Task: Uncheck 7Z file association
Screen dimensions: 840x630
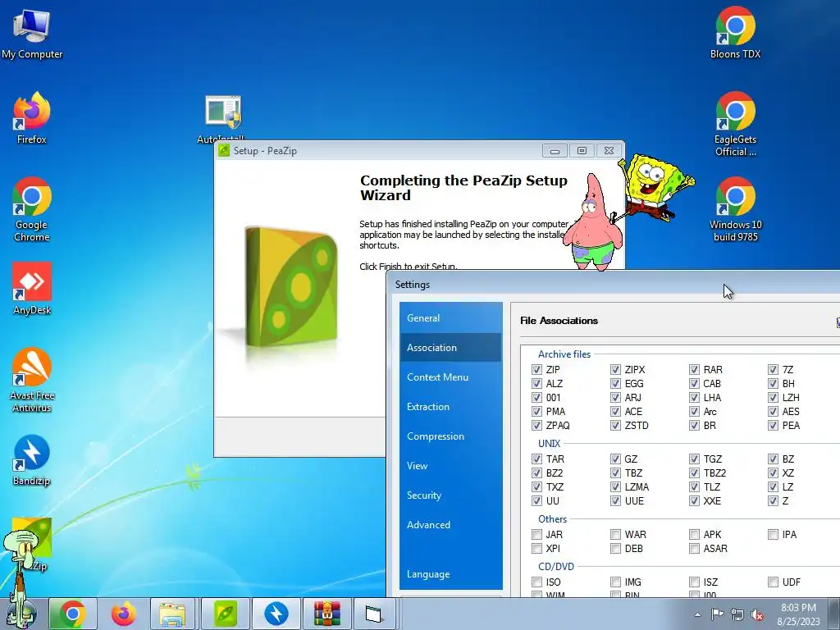Action: [773, 369]
